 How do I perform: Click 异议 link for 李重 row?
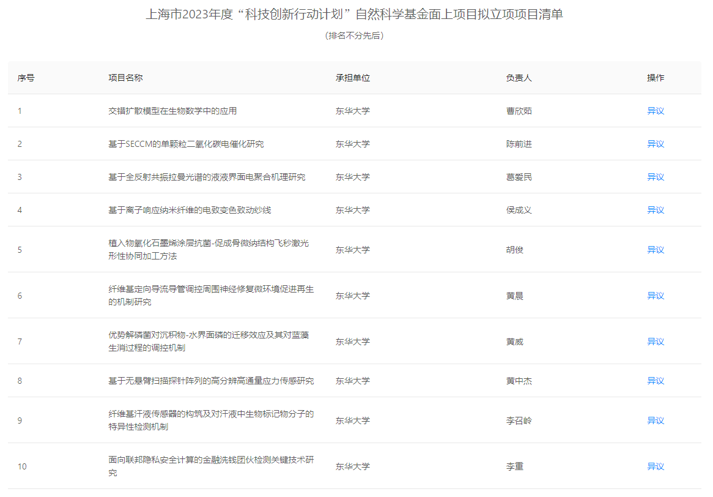click(x=656, y=466)
